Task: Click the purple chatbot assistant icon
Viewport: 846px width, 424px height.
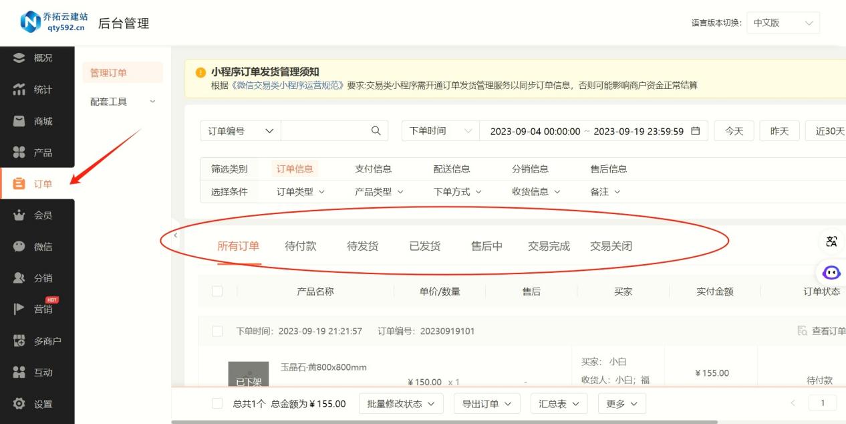Action: [831, 272]
